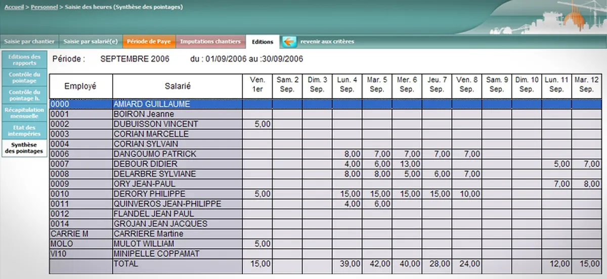Open Editions des rapports sidebar item
Screen dimensions: 607x279
pos(24,60)
